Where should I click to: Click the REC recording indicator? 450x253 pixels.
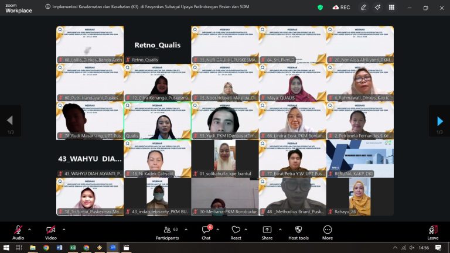coord(341,8)
